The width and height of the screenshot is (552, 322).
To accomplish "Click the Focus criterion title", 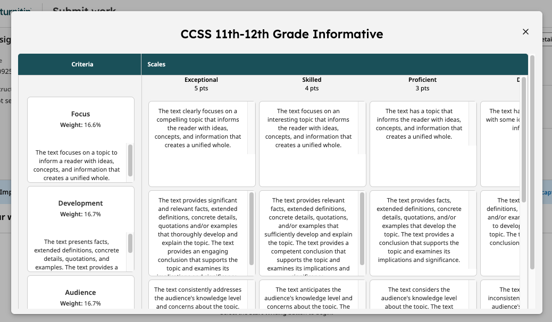I will point(81,114).
